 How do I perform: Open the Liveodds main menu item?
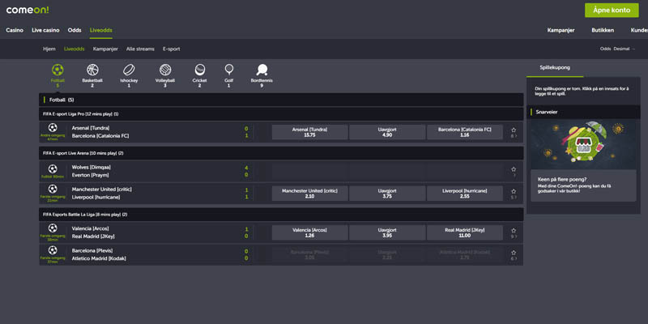click(100, 30)
